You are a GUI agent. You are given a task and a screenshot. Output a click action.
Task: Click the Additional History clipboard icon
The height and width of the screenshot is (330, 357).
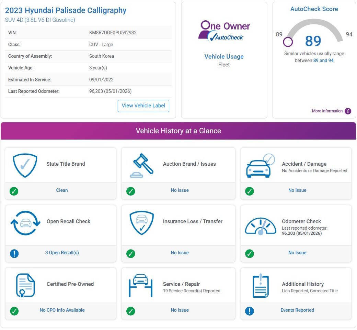(261, 286)
